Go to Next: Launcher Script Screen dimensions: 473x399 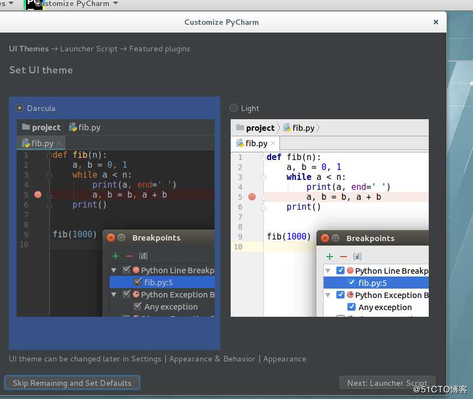click(x=387, y=383)
